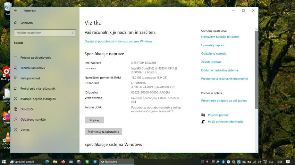Select the Recycle Bin desktop icon
The width and height of the screenshot is (295, 165).
pos(7,8)
